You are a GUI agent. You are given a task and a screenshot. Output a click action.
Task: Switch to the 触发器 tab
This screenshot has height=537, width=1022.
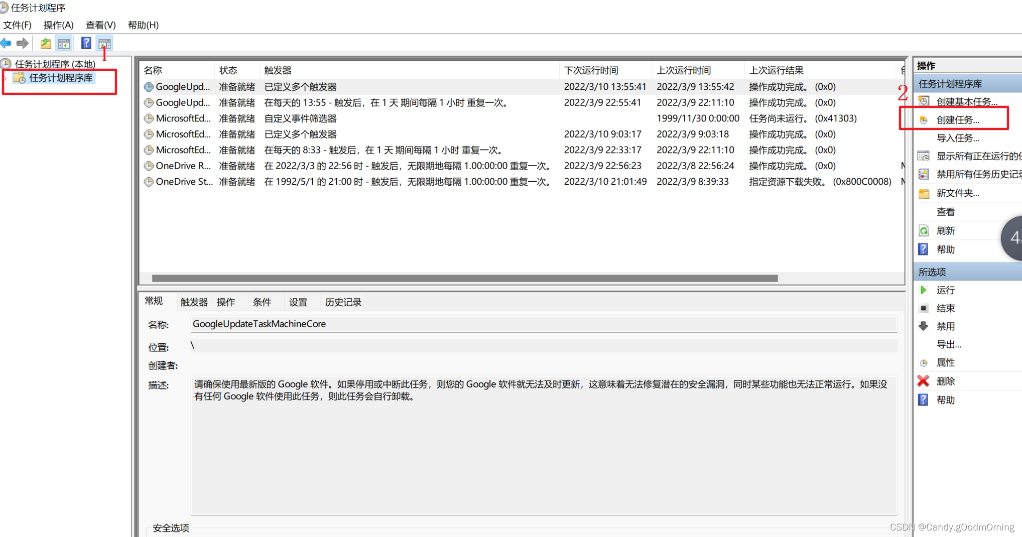(x=194, y=302)
